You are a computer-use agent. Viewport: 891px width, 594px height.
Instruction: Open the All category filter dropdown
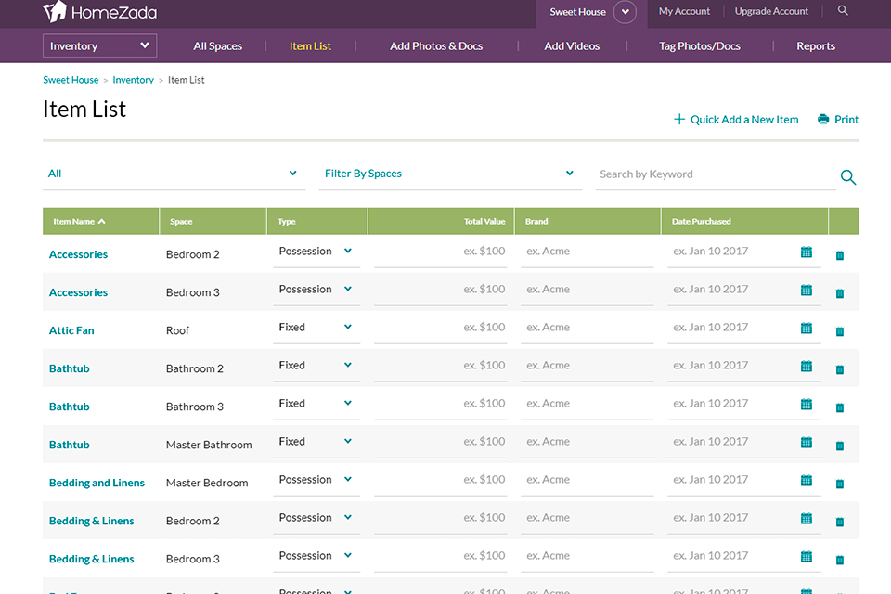tap(174, 174)
